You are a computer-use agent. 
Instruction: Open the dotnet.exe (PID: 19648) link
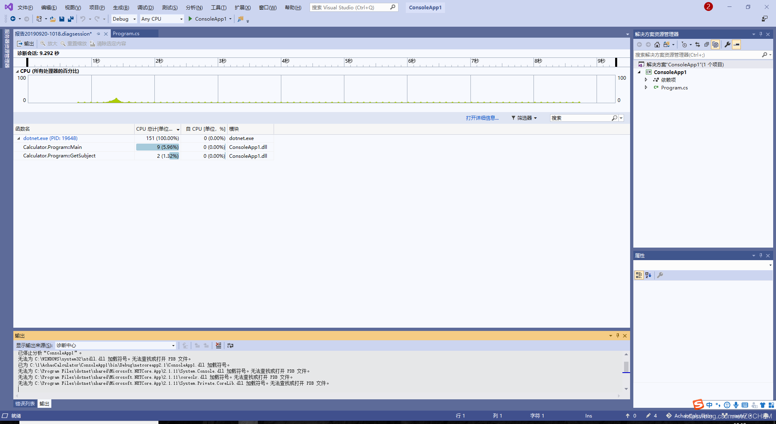click(x=50, y=138)
